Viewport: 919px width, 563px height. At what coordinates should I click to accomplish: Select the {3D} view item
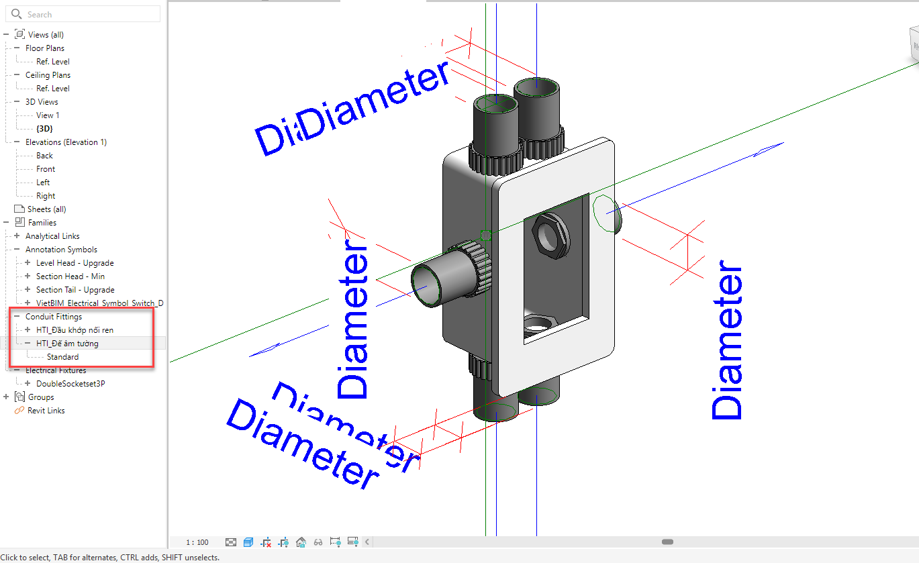(45, 128)
